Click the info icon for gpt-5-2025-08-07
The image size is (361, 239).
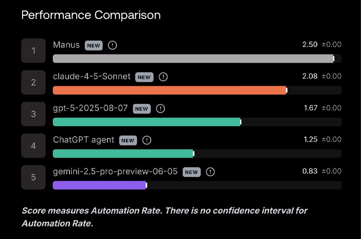161,108
